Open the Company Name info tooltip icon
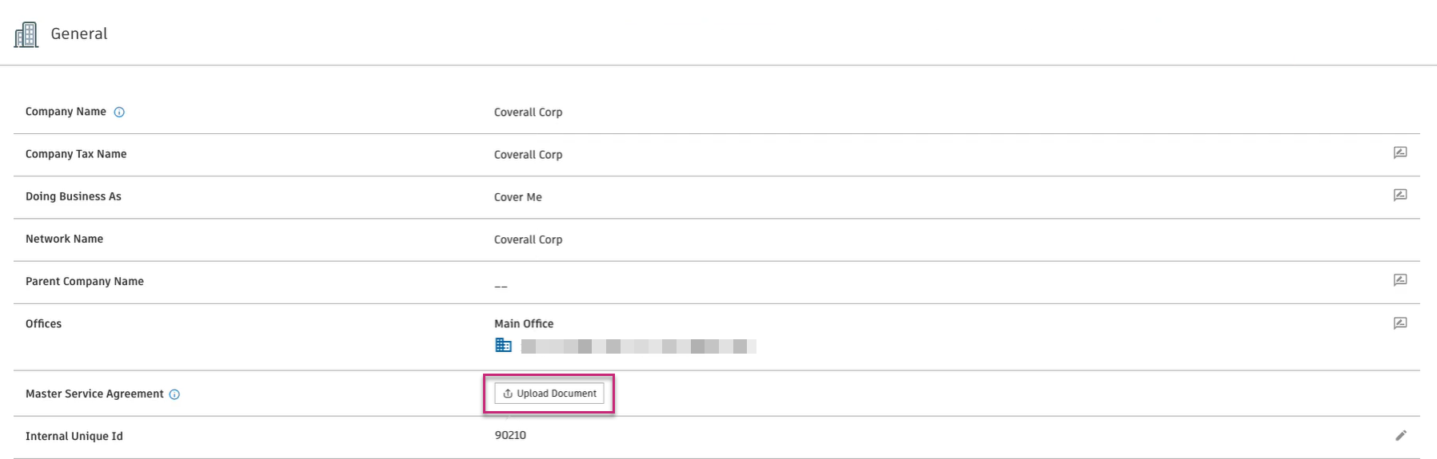Image resolution: width=1437 pixels, height=459 pixels. pos(119,113)
